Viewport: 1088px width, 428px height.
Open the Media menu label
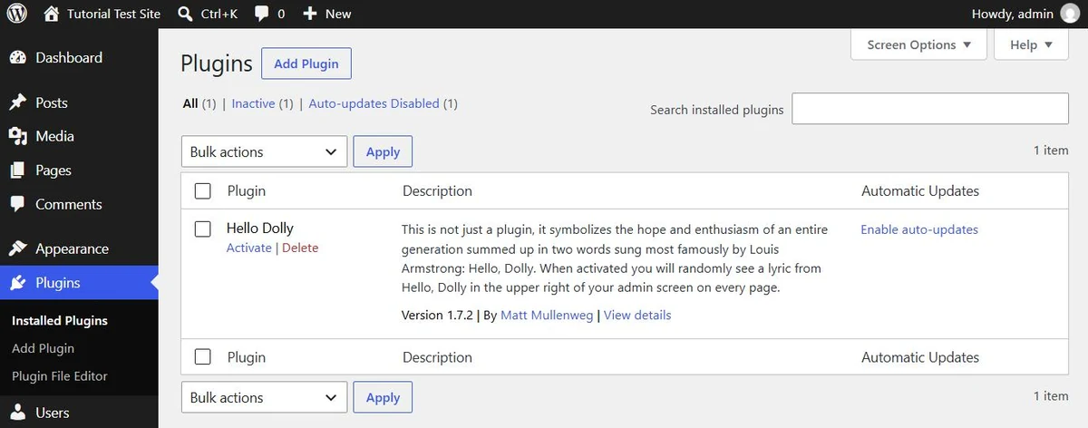(54, 136)
